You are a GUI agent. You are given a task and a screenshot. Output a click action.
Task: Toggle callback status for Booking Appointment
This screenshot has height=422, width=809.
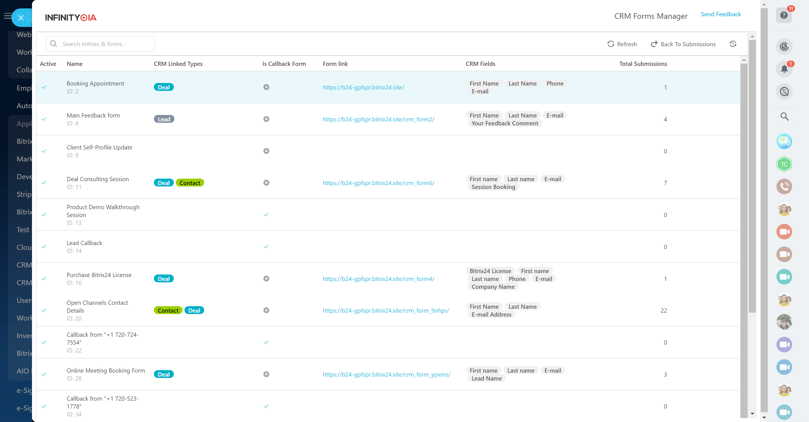266,87
